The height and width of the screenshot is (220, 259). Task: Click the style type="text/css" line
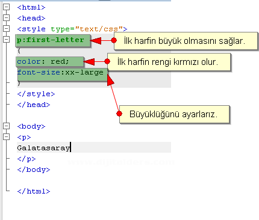click(x=72, y=29)
